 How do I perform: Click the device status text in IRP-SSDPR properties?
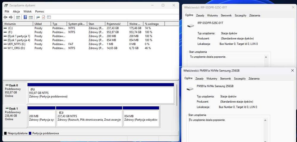208,57
